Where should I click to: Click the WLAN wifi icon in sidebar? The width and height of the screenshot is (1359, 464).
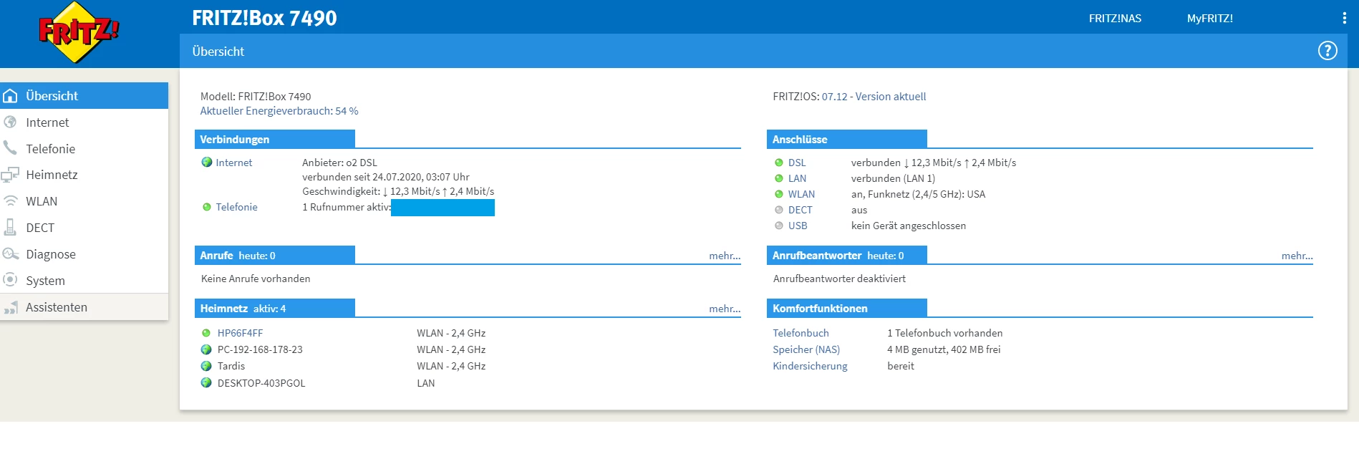coord(11,201)
